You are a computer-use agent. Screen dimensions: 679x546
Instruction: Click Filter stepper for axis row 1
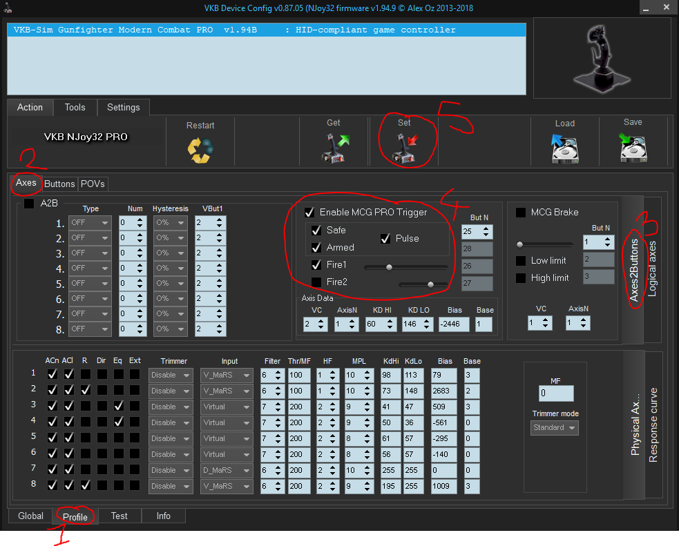click(272, 375)
